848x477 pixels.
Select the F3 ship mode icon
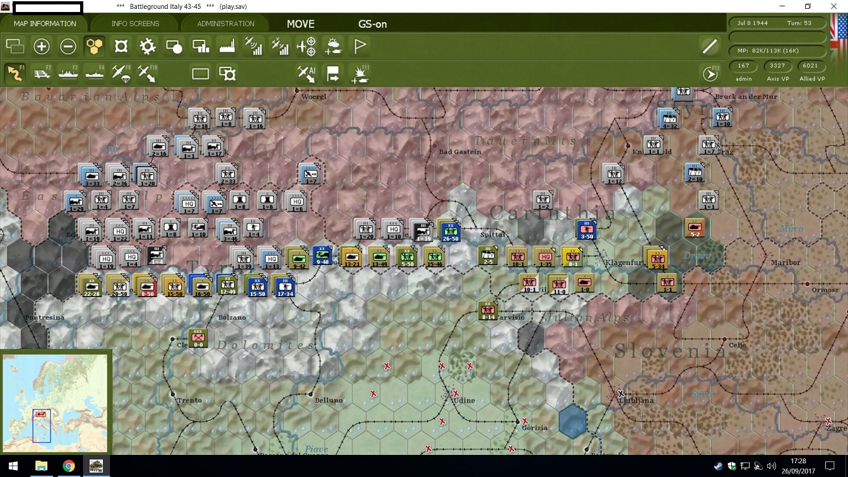coord(68,73)
